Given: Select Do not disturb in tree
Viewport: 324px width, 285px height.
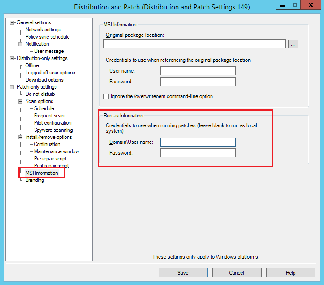Looking at the screenshot, I should pos(40,94).
